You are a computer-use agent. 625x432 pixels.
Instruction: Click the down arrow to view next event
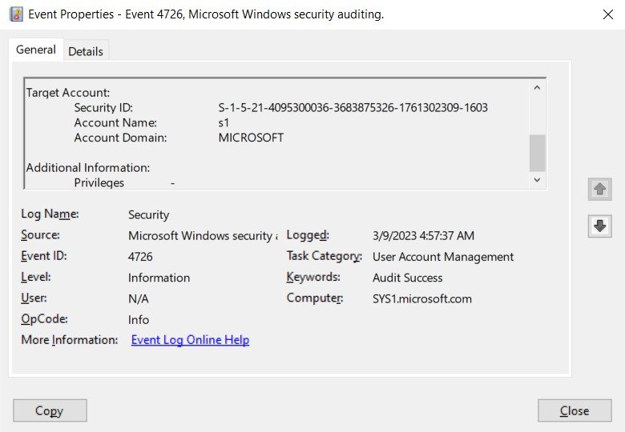click(599, 226)
